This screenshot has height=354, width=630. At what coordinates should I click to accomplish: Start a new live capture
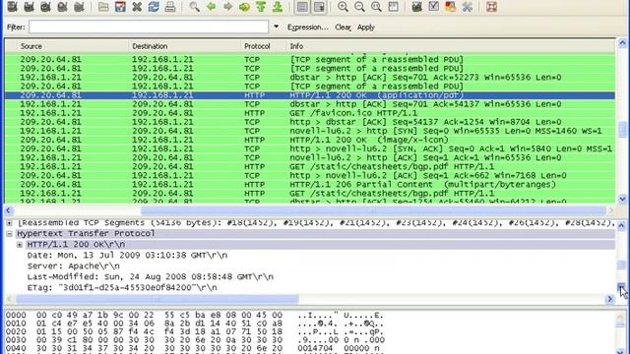pos(45,7)
